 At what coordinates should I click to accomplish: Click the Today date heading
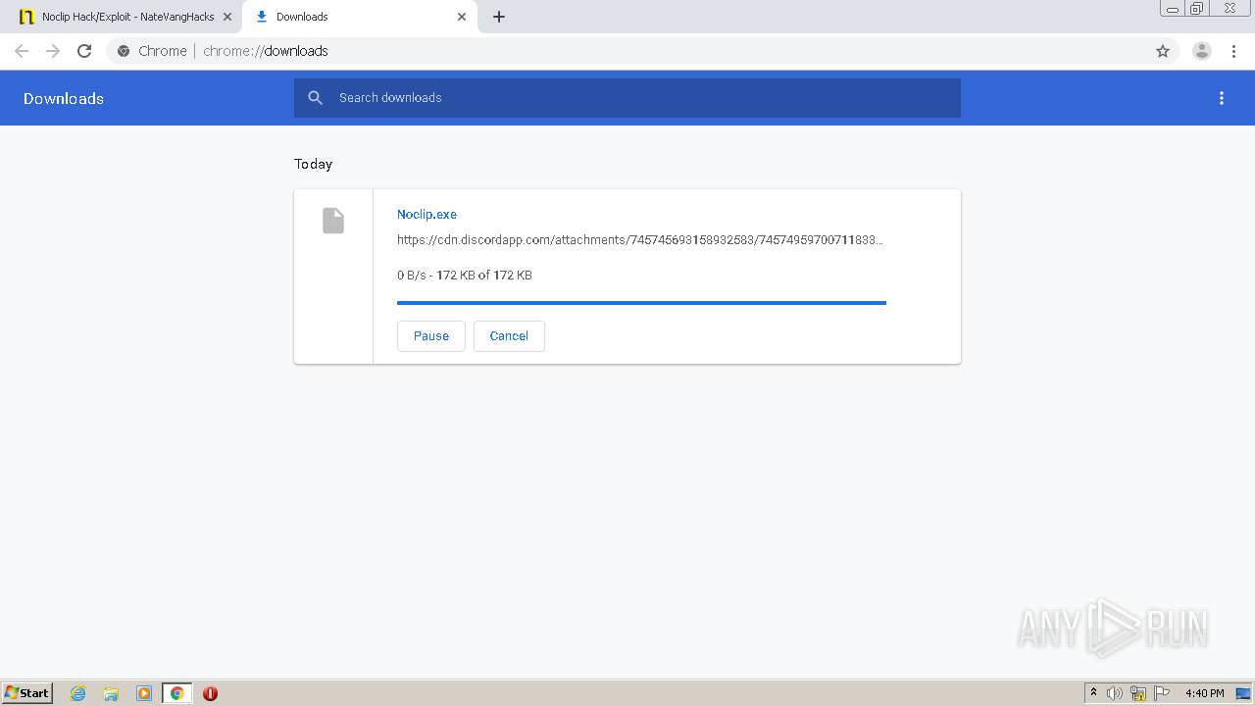[x=314, y=164]
